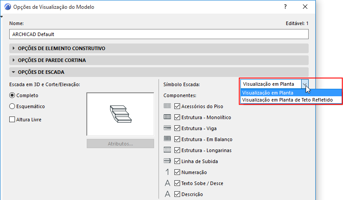Click the Texto Sobe / Desce 'A' icon

(167, 183)
